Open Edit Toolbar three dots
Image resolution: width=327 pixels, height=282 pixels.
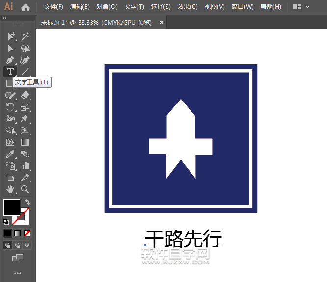tap(18, 273)
